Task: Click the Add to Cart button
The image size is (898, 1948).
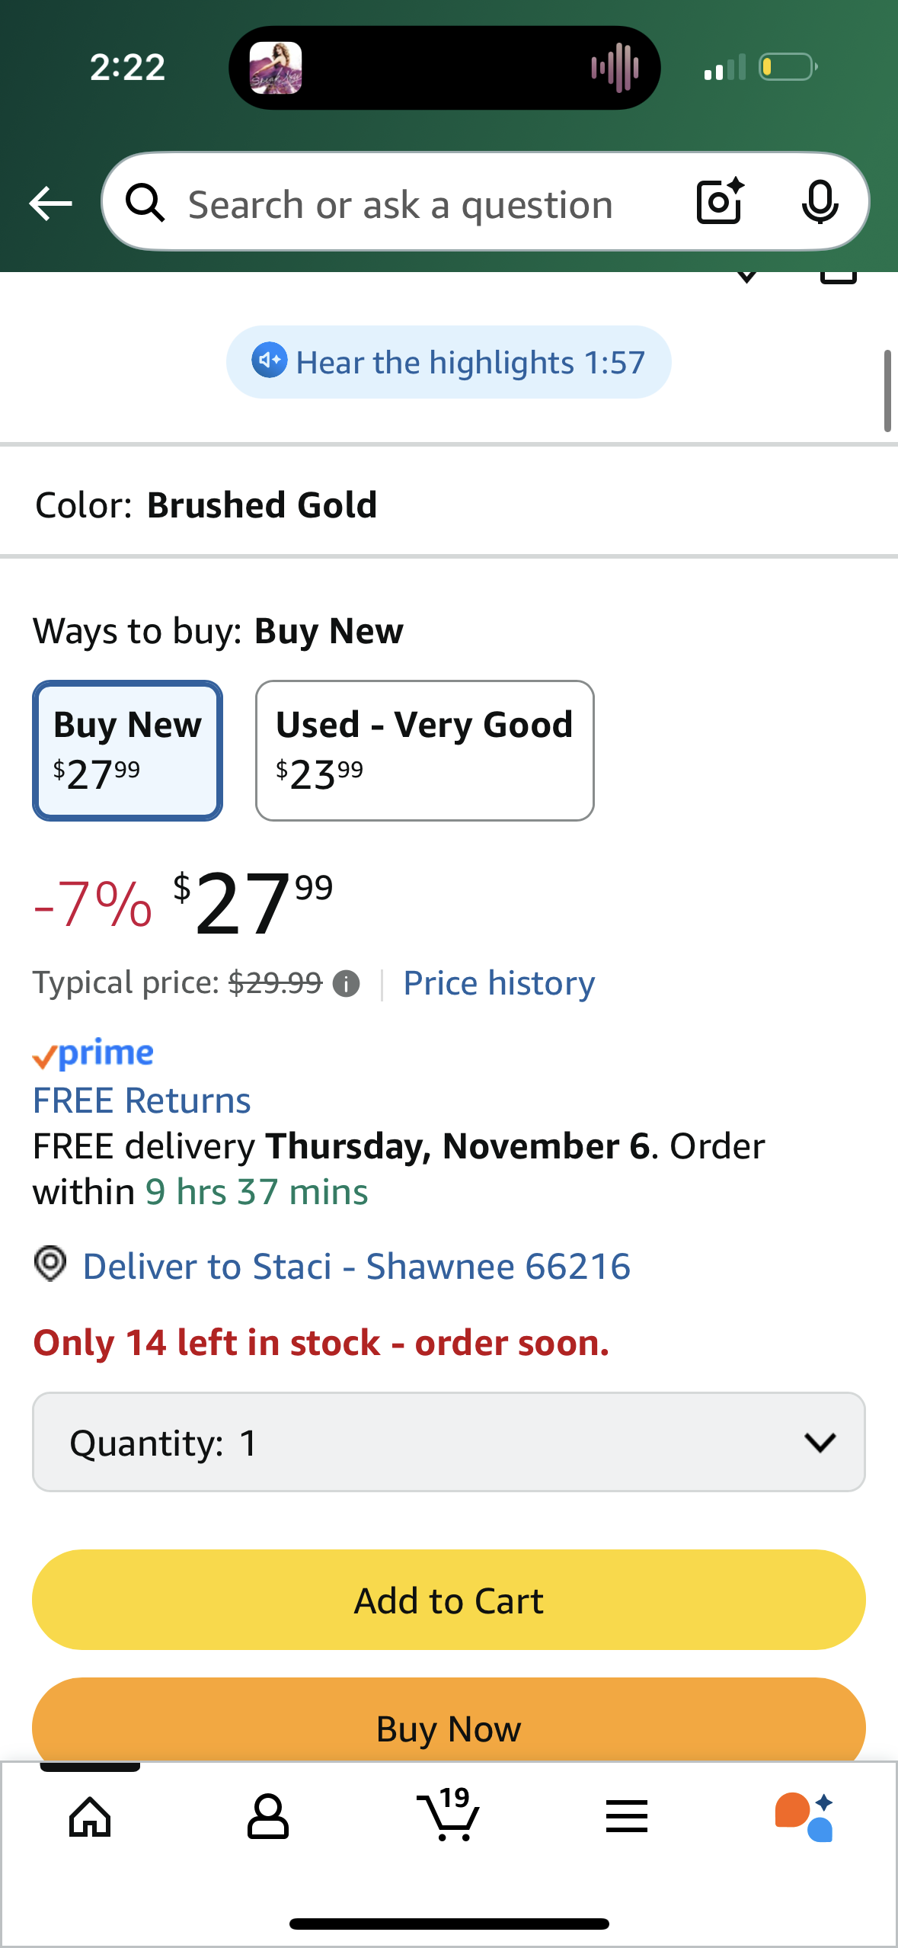Action: (x=449, y=1600)
